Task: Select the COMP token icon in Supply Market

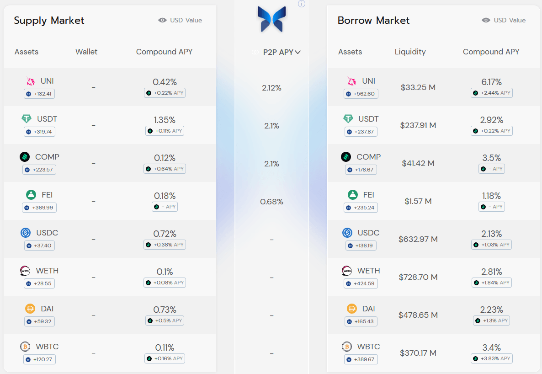Action: (x=25, y=157)
